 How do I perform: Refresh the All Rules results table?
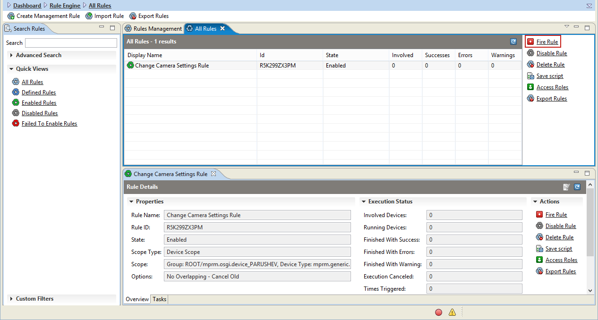click(x=513, y=42)
